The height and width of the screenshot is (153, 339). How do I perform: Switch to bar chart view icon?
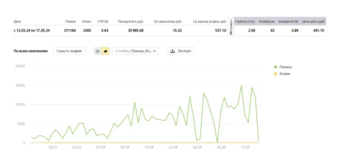(x=98, y=51)
